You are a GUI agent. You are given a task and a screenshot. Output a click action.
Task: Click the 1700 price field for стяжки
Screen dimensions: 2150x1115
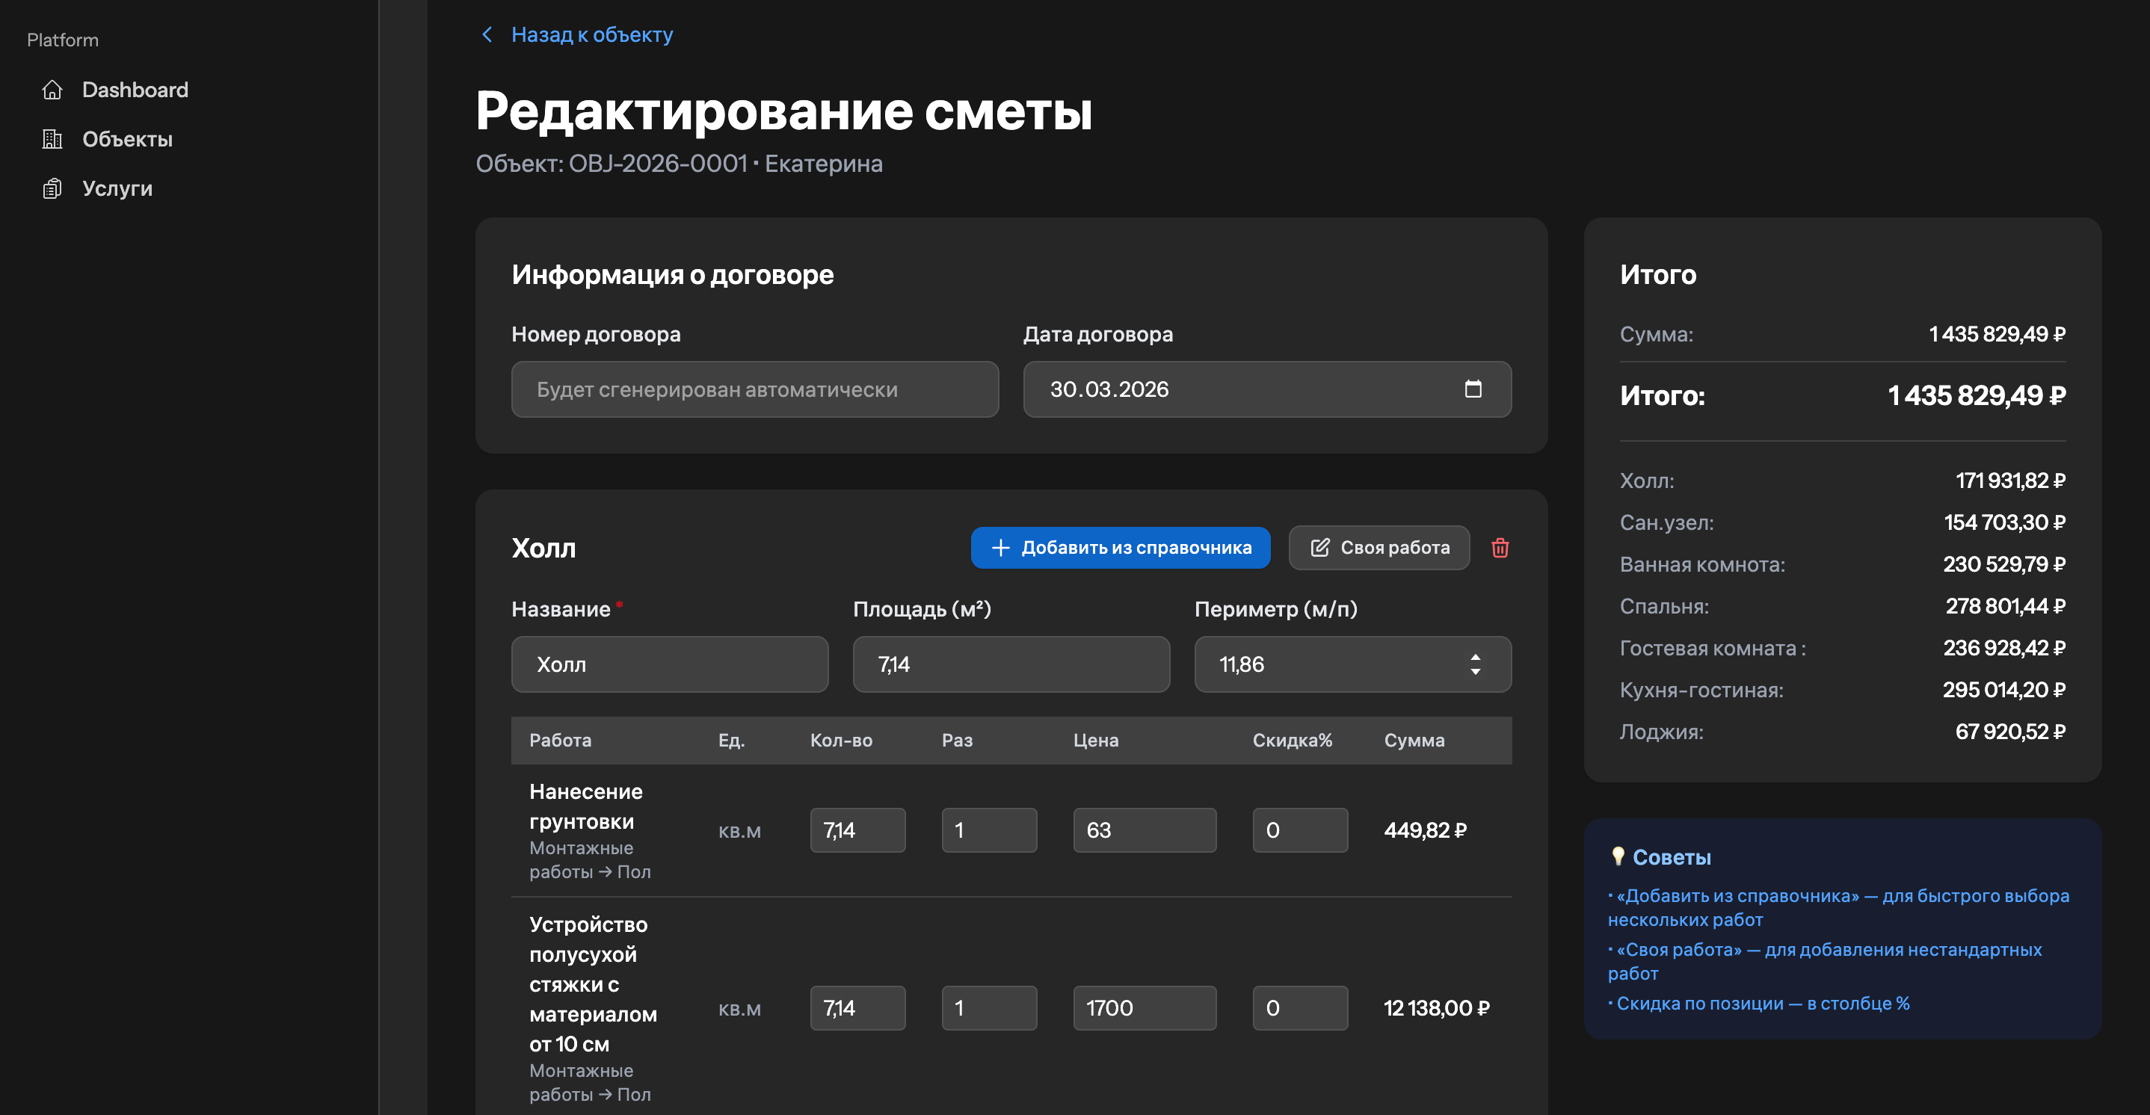1145,1008
